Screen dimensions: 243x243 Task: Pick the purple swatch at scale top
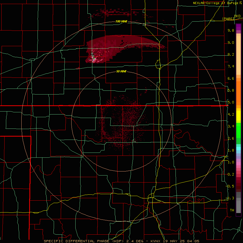pos(238,27)
